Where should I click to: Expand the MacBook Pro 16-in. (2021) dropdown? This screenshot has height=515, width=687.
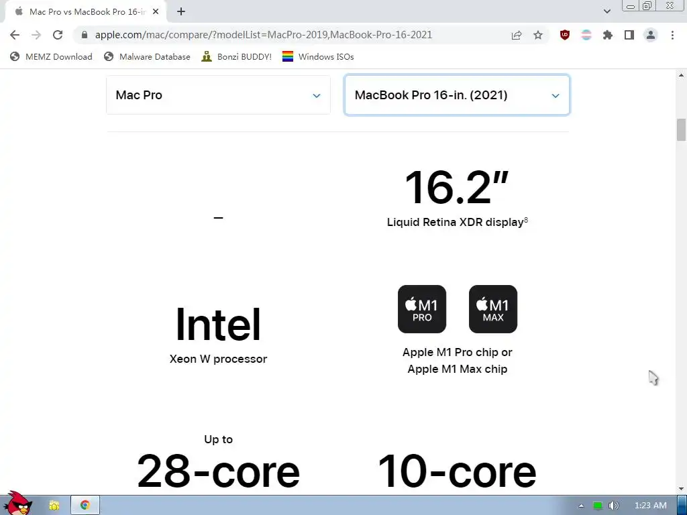pyautogui.click(x=457, y=95)
